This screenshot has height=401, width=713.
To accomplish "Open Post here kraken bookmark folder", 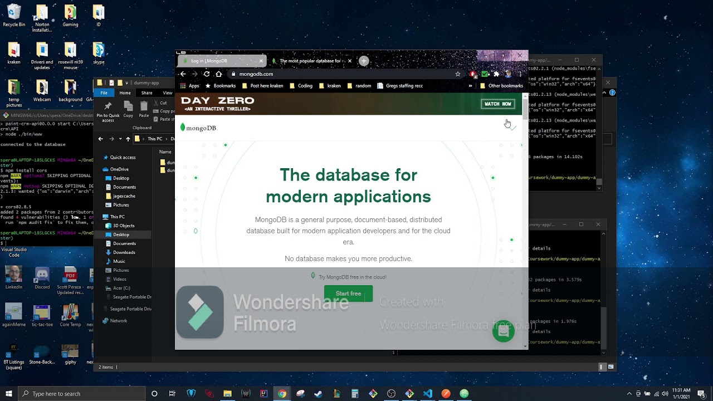I will [x=262, y=86].
